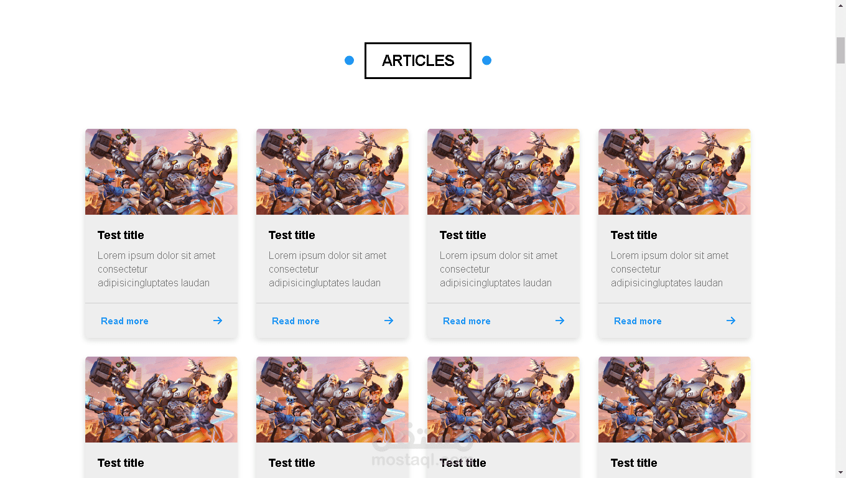
Task: Open second-row first card image
Action: 161,400
